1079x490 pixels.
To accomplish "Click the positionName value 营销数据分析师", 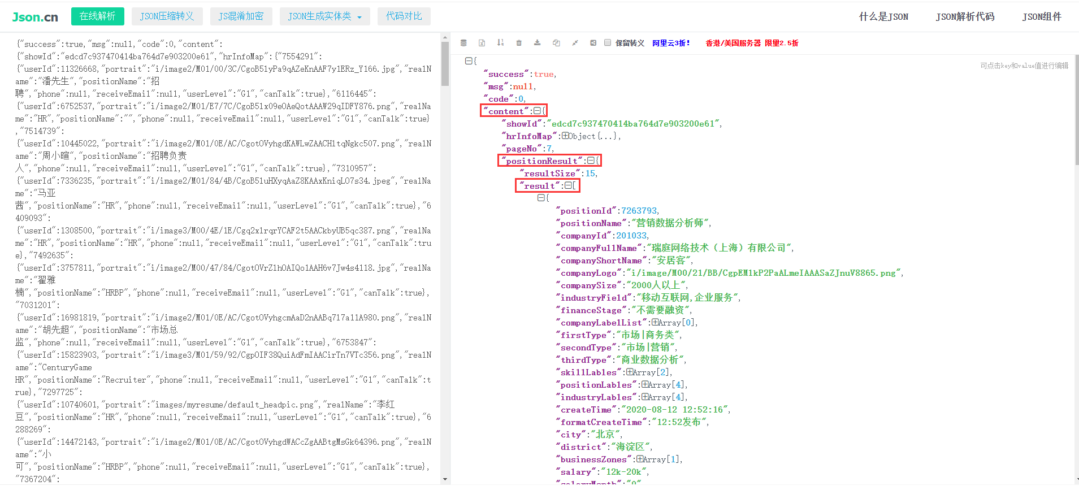I will pyautogui.click(x=670, y=223).
